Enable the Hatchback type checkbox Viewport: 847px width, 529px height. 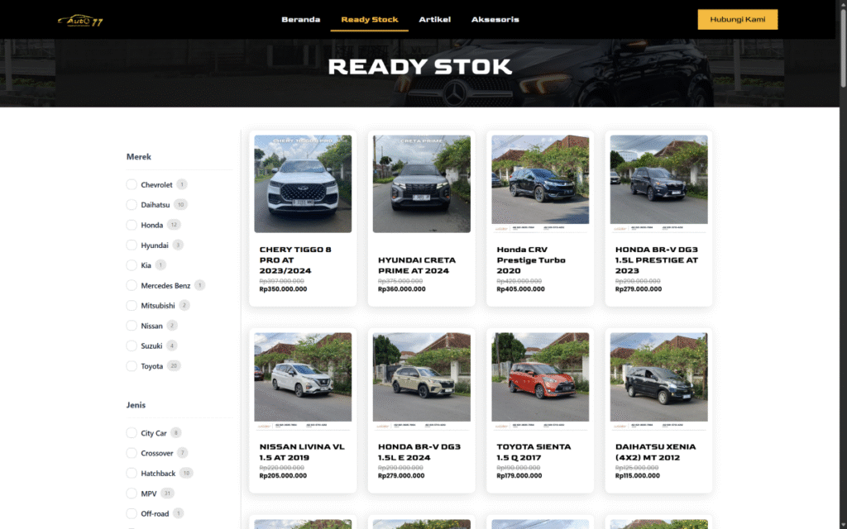(132, 474)
